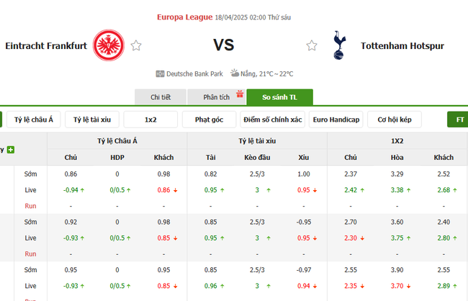Select the Phạt góc filter button
The height and width of the screenshot is (301, 468).
click(x=209, y=120)
